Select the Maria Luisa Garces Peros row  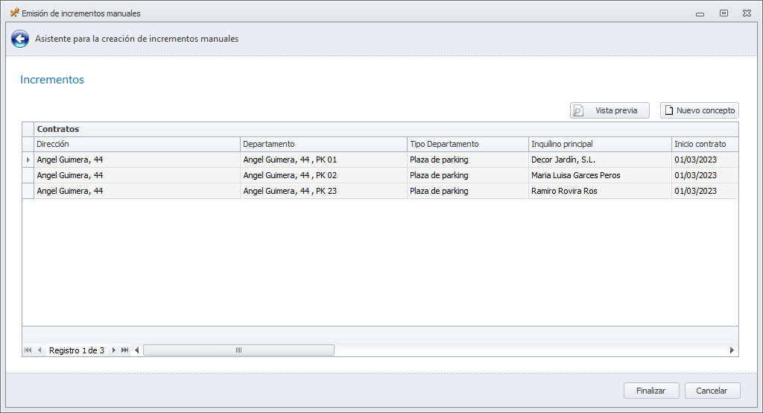click(575, 175)
